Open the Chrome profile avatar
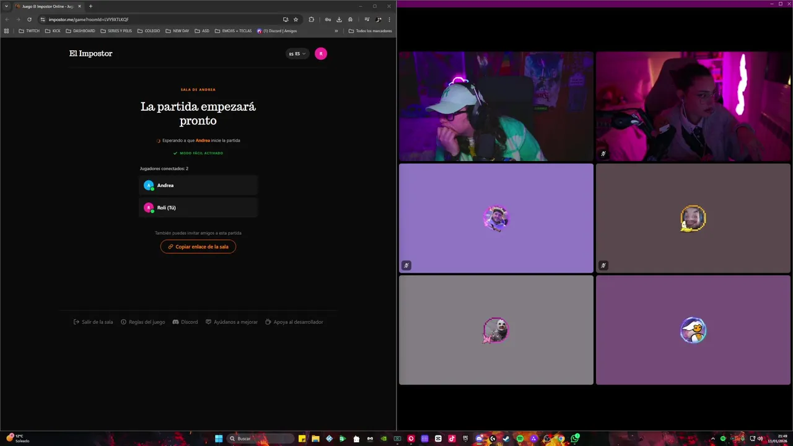The height and width of the screenshot is (446, 793). tap(379, 19)
